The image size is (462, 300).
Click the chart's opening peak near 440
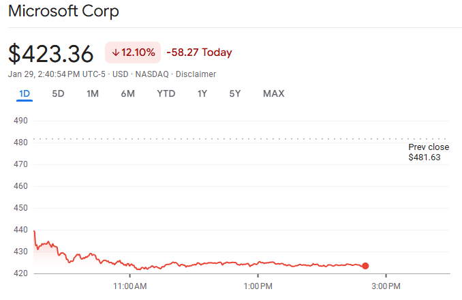34,232
